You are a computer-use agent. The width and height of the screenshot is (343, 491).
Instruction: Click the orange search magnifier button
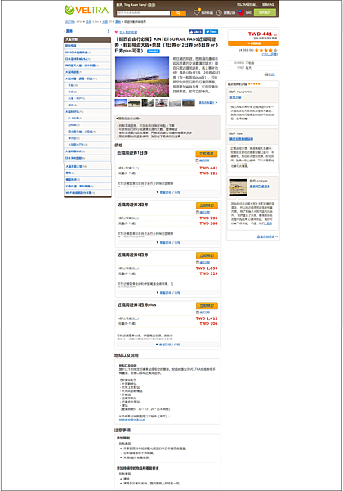click(x=178, y=13)
